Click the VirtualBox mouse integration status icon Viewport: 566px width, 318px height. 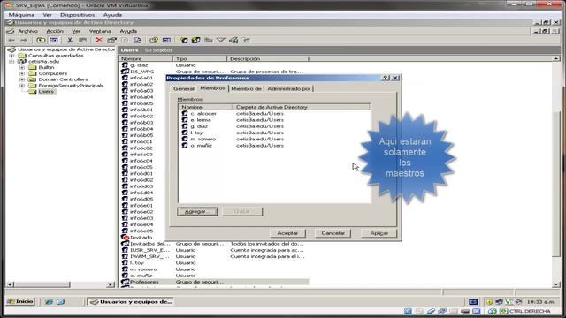[493, 311]
